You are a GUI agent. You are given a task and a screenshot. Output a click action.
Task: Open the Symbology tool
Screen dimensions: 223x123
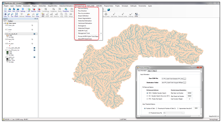pyautogui.click(x=46, y=10)
